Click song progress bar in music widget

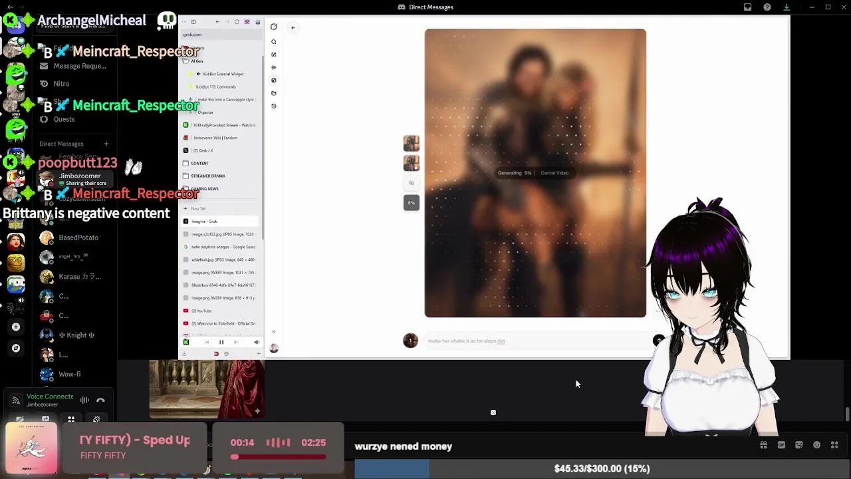click(x=278, y=457)
